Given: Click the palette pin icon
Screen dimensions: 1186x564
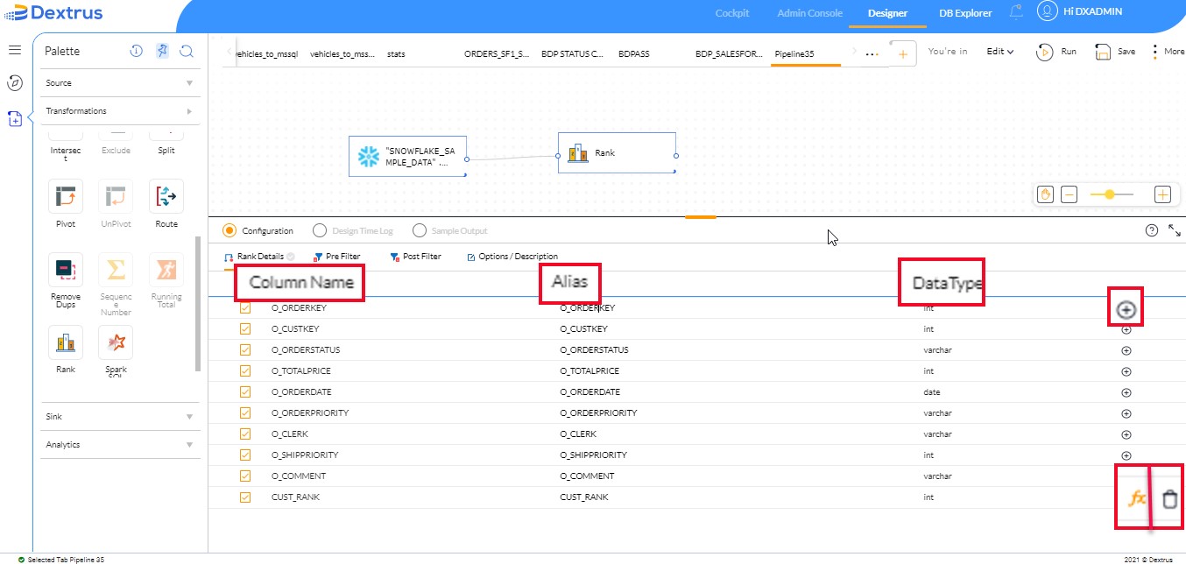Looking at the screenshot, I should pyautogui.click(x=162, y=51).
